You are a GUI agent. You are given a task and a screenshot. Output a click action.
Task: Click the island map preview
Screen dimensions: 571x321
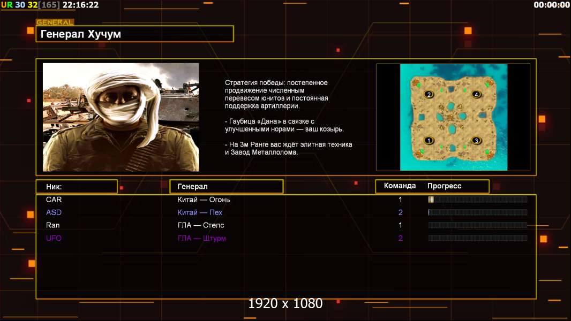(x=453, y=117)
